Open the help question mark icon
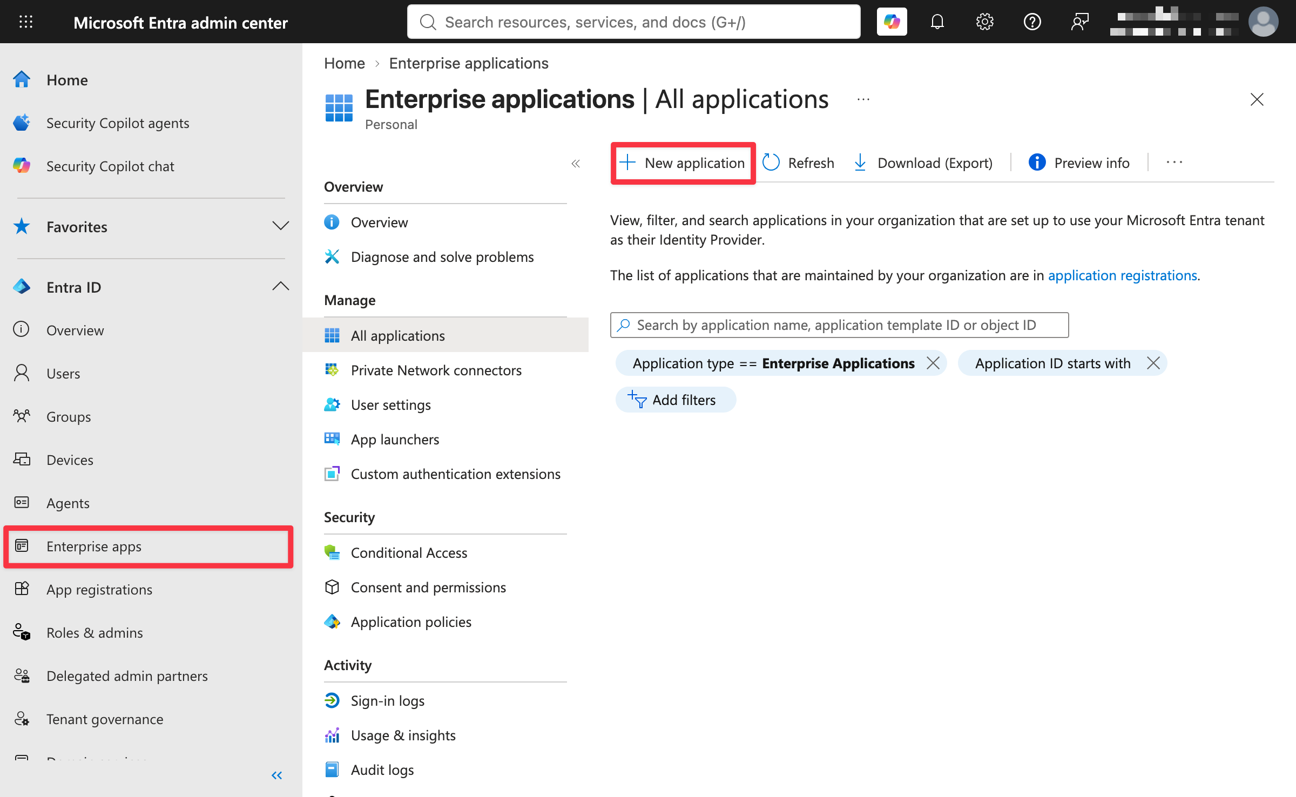The height and width of the screenshot is (797, 1296). [x=1032, y=22]
